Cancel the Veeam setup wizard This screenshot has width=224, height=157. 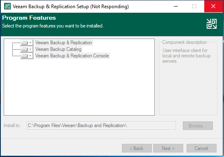point(201,148)
